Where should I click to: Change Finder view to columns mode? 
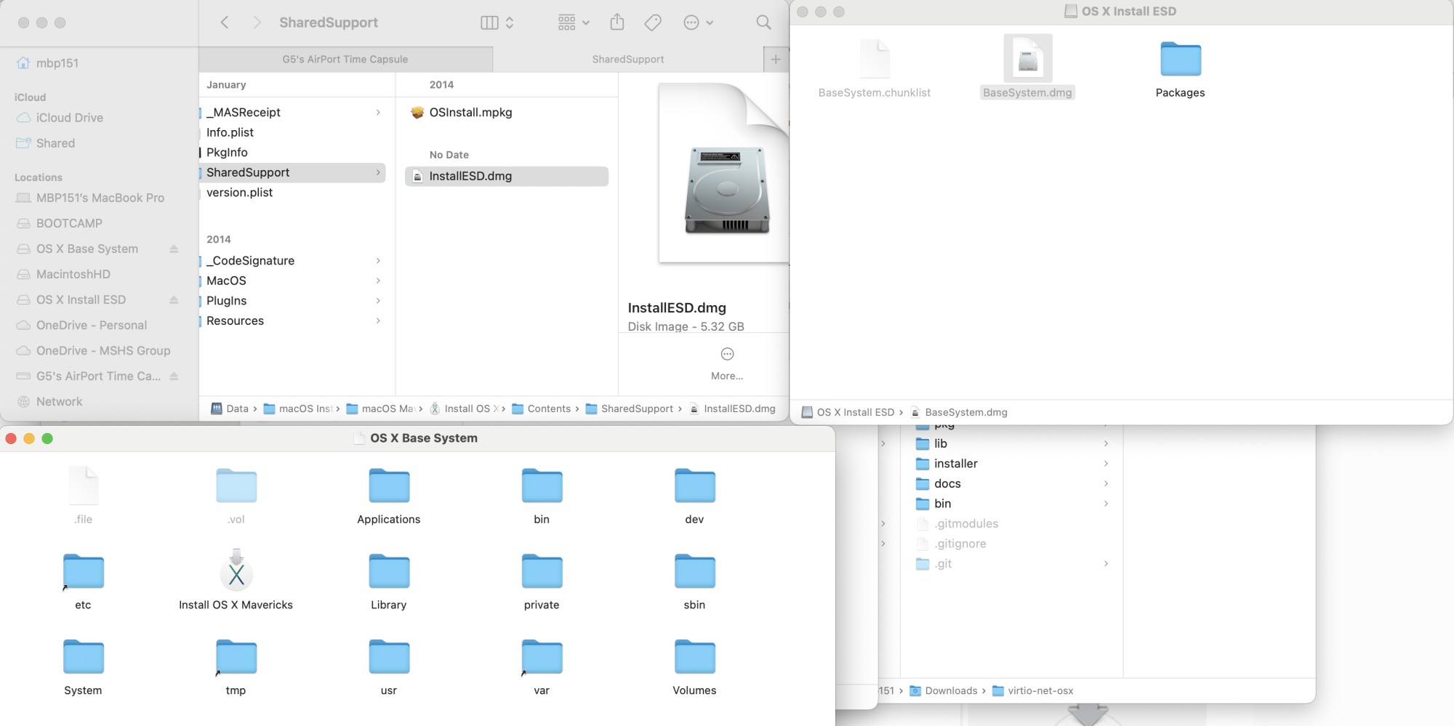(x=497, y=23)
